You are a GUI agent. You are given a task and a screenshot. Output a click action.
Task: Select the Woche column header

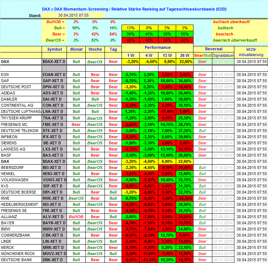(x=95, y=49)
